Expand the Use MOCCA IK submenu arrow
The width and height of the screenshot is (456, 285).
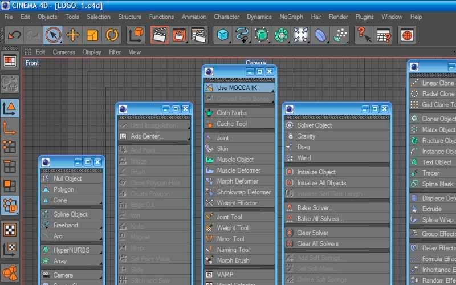pyautogui.click(x=272, y=91)
